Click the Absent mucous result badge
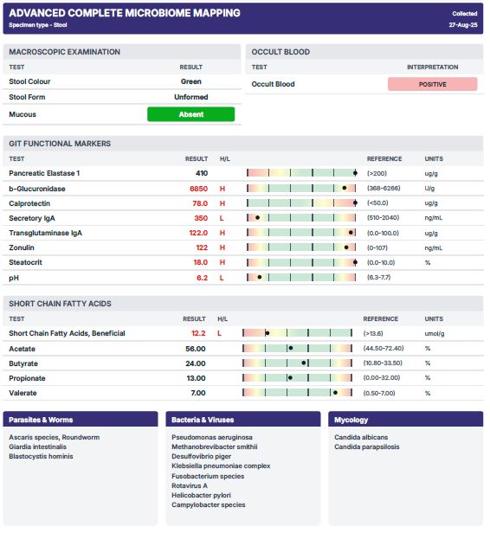 coord(190,114)
